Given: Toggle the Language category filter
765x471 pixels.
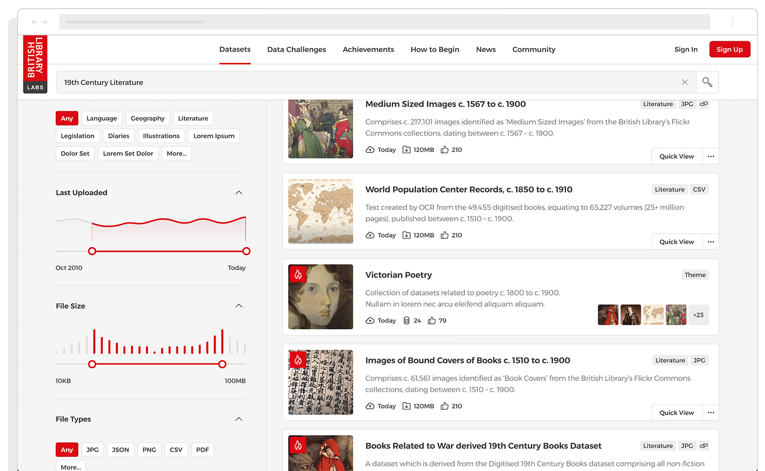Looking at the screenshot, I should coord(102,118).
